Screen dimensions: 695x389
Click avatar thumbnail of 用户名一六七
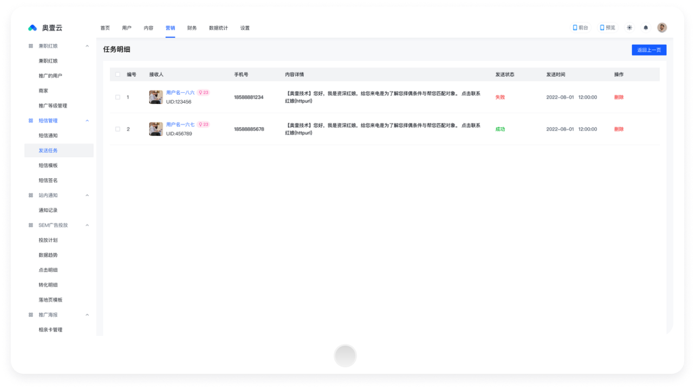tap(156, 129)
